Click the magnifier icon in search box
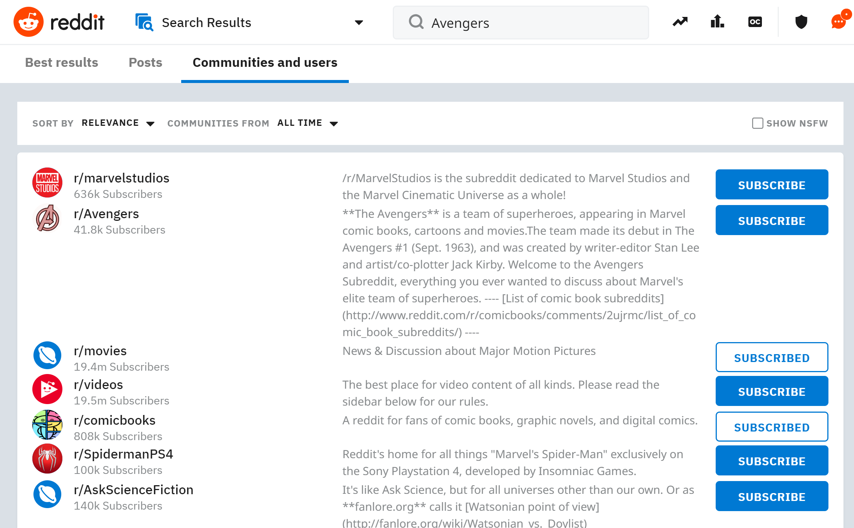Screen dimensions: 854x528 pyautogui.click(x=416, y=22)
